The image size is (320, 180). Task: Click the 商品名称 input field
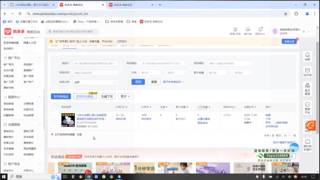tap(96, 73)
